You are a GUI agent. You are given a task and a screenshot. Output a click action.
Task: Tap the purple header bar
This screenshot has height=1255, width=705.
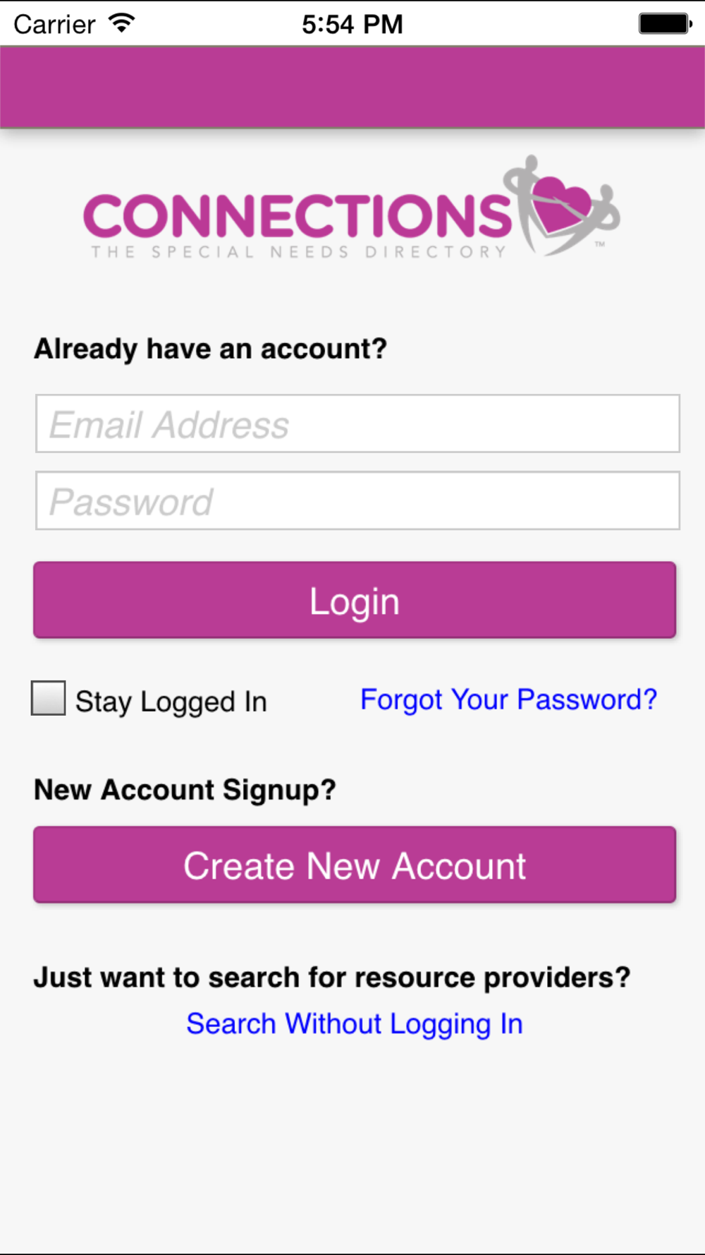352,87
